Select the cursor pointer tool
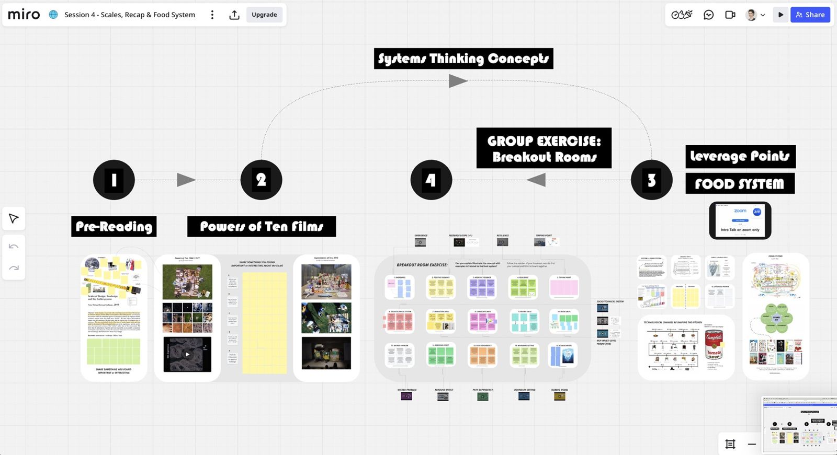Screen dimensions: 837x455 [14, 218]
